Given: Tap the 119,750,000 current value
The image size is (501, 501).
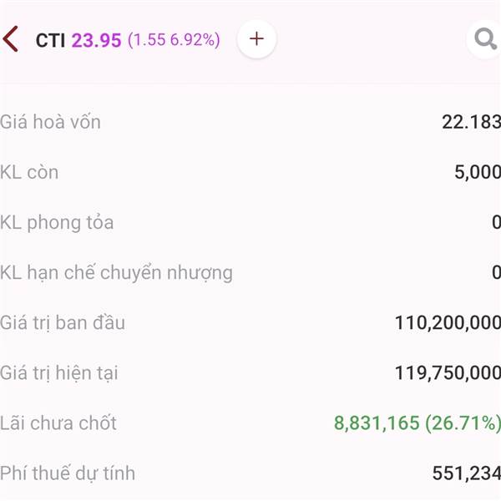Looking at the screenshot, I should [448, 373].
